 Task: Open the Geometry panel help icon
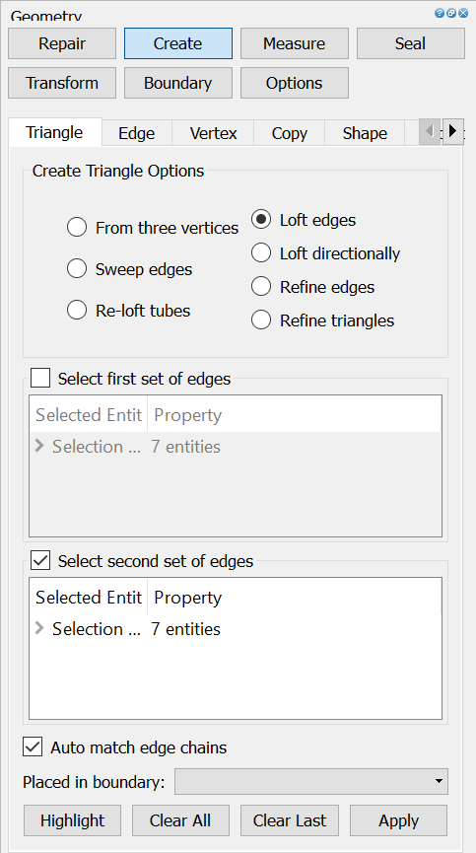(440, 13)
